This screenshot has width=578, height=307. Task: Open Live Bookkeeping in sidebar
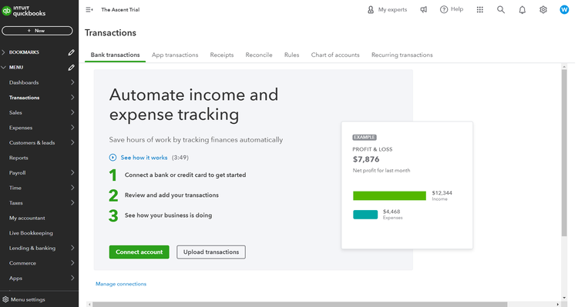(31, 233)
